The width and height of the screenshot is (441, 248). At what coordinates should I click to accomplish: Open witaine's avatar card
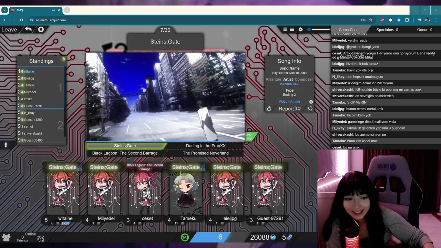[63, 193]
